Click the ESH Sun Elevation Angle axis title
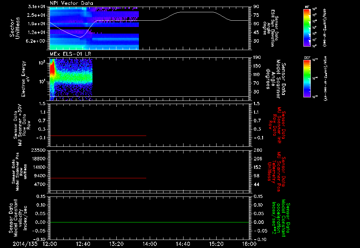This screenshot has width=360, height=248. [271, 28]
